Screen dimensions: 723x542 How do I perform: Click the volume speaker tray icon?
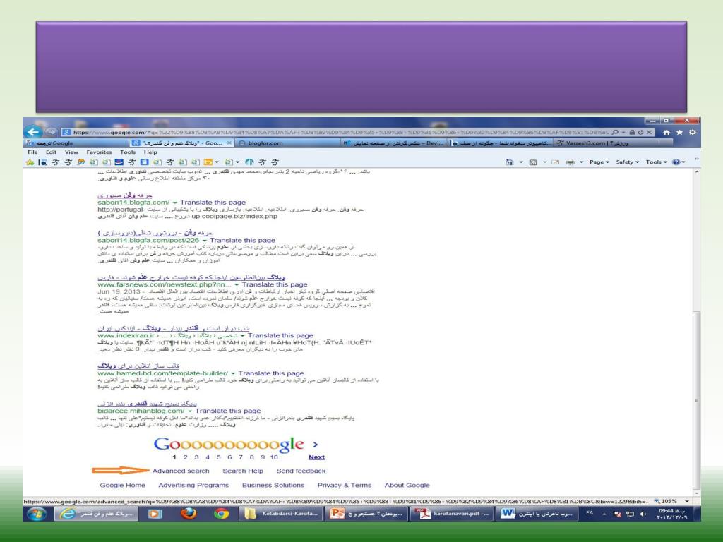[x=643, y=514]
